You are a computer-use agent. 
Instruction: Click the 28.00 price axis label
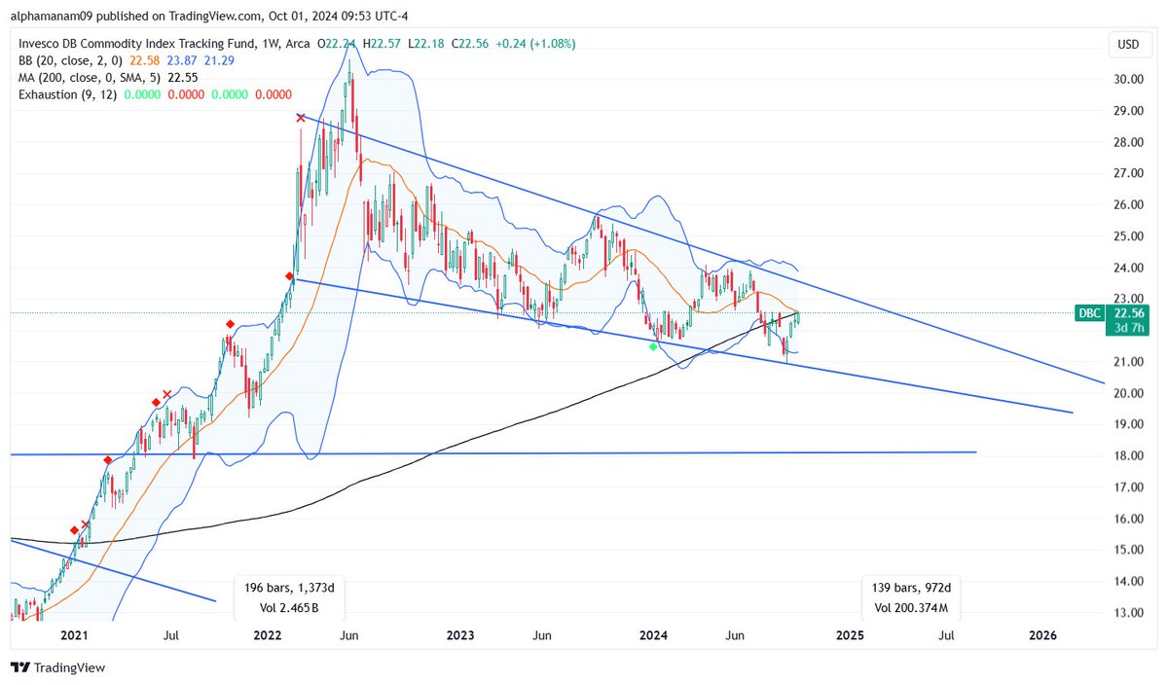click(1128, 142)
